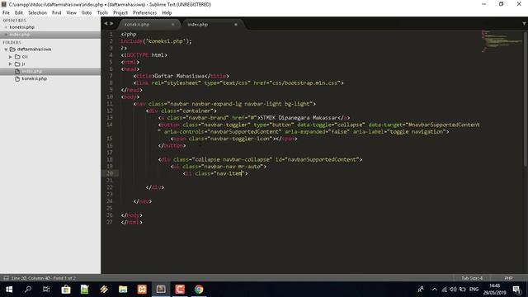
Task: Open the yellow striped taskbar icon
Action: click(x=104, y=290)
